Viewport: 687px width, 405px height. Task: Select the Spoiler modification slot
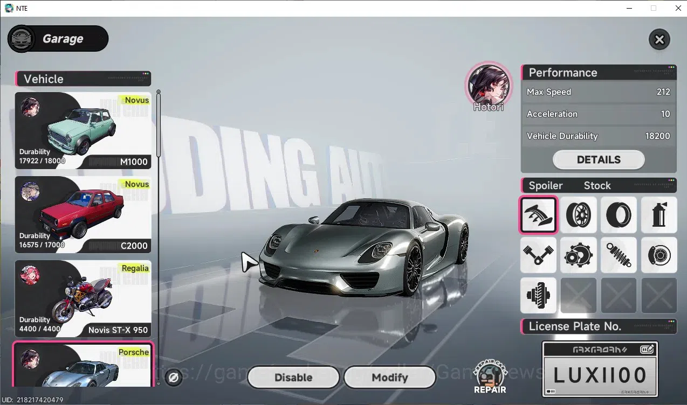pos(538,214)
